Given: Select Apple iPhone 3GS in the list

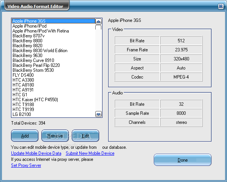Looking at the screenshot, I should (54, 21).
